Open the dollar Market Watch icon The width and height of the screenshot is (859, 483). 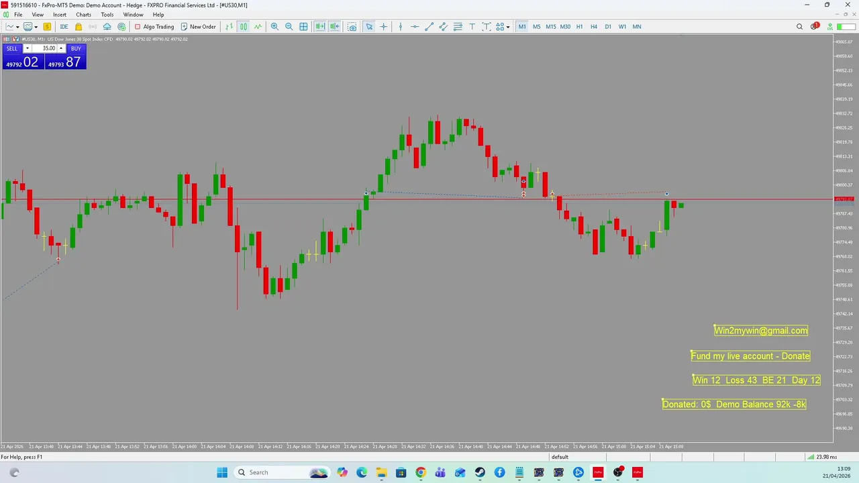pos(47,27)
